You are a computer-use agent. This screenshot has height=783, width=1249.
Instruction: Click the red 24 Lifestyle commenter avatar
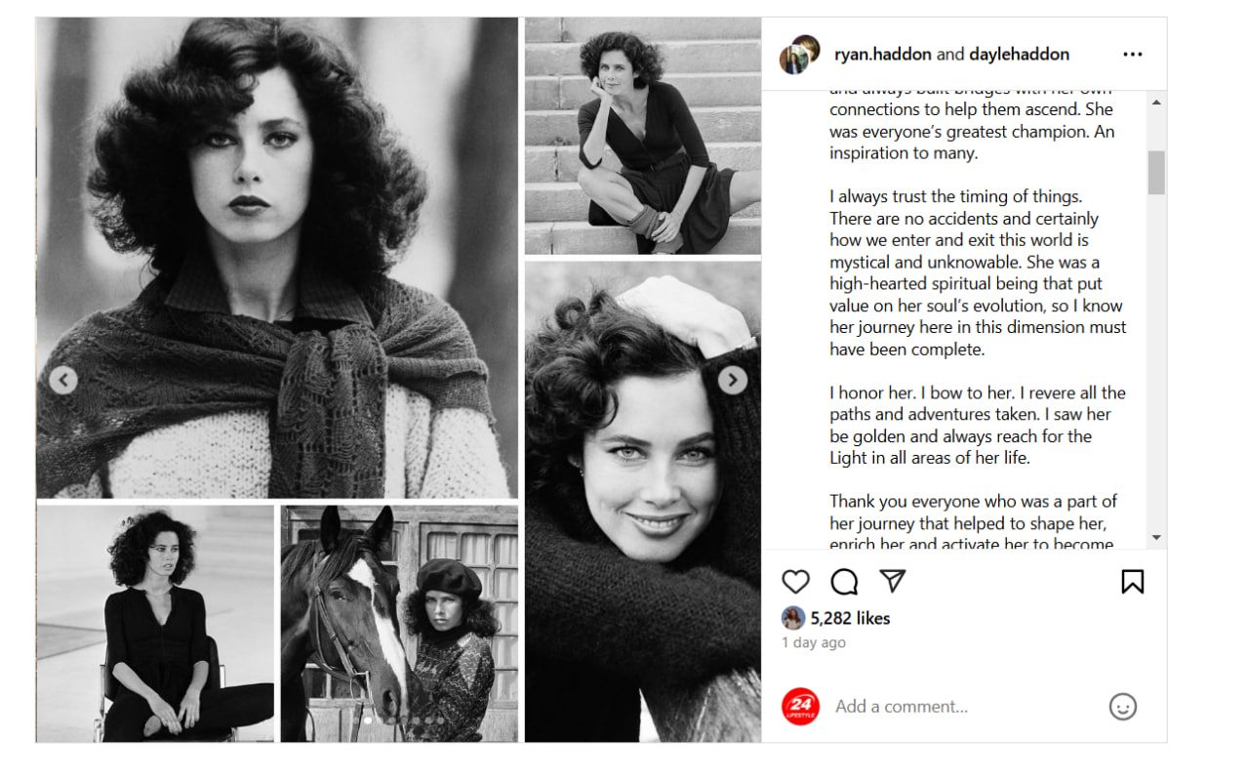[801, 707]
